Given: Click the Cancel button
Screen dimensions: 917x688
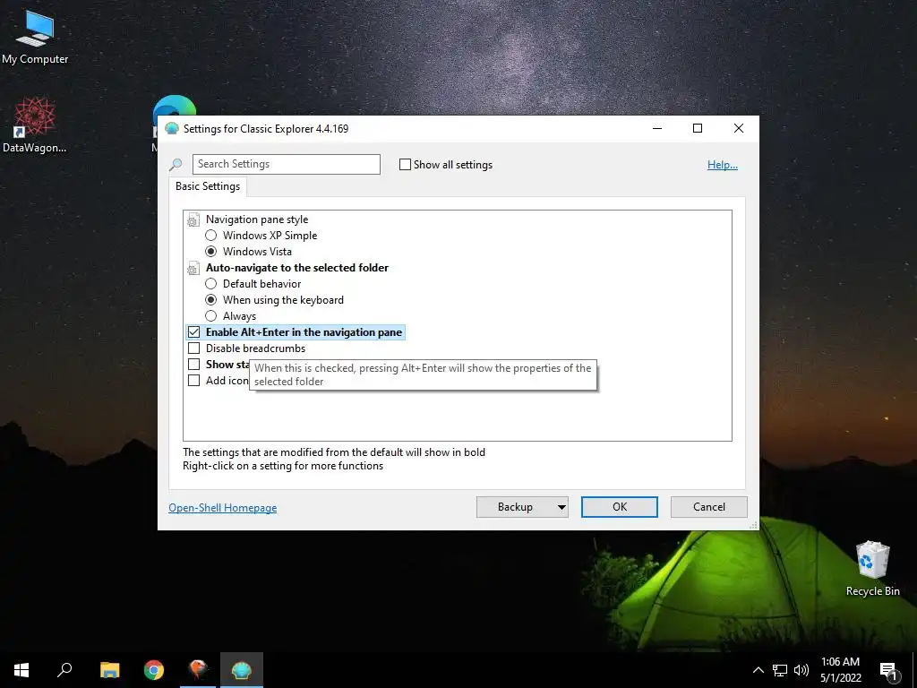Looking at the screenshot, I should (x=709, y=507).
